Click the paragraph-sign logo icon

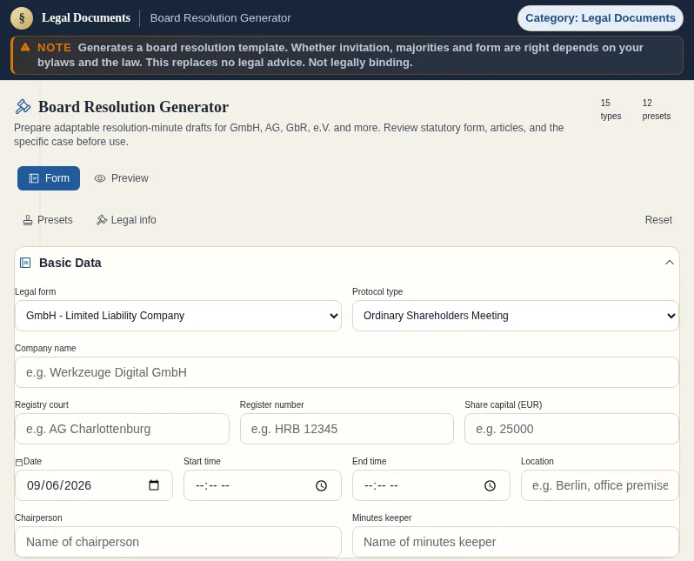coord(22,18)
